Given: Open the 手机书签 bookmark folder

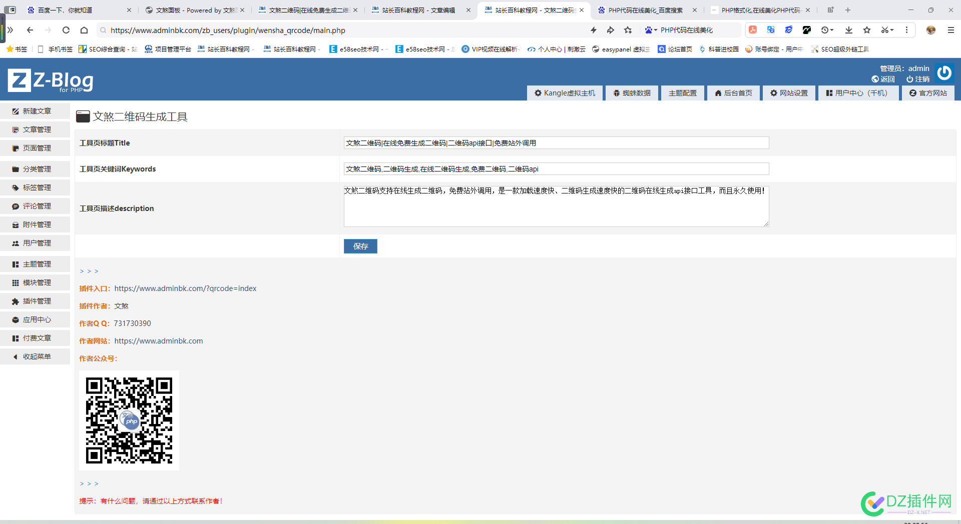Looking at the screenshot, I should coord(55,49).
